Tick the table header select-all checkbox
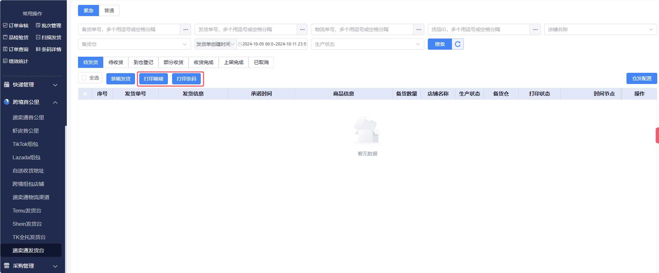Image resolution: width=659 pixels, height=273 pixels. click(85, 94)
